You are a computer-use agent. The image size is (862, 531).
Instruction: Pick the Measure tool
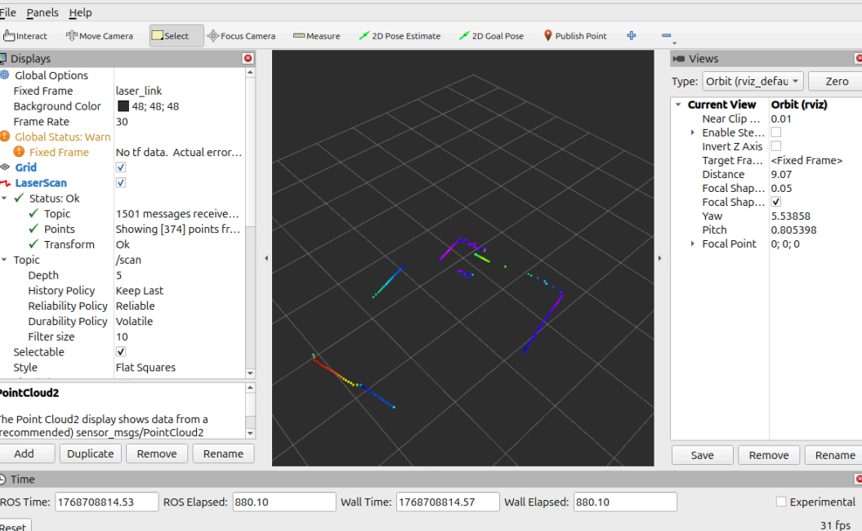pos(317,36)
